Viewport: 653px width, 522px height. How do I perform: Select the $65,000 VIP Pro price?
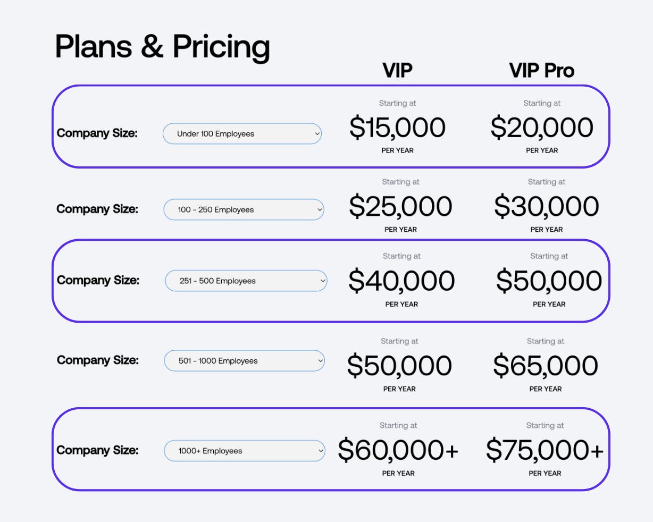545,366
